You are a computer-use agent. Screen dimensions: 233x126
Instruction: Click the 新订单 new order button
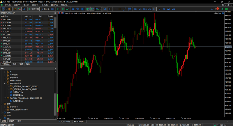coord(45,9)
